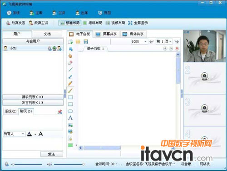Viewport: 227px width, 171px height.
Task: Toggle webcam icon next to user 小刘
Action: pos(54,48)
